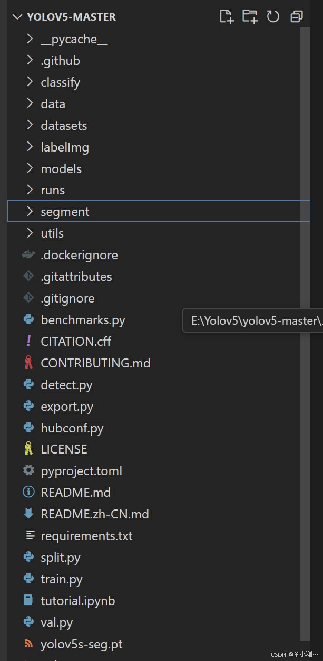The height and width of the screenshot is (661, 323).
Task: Click the Python icon beside benchmarks.py
Action: tap(28, 319)
